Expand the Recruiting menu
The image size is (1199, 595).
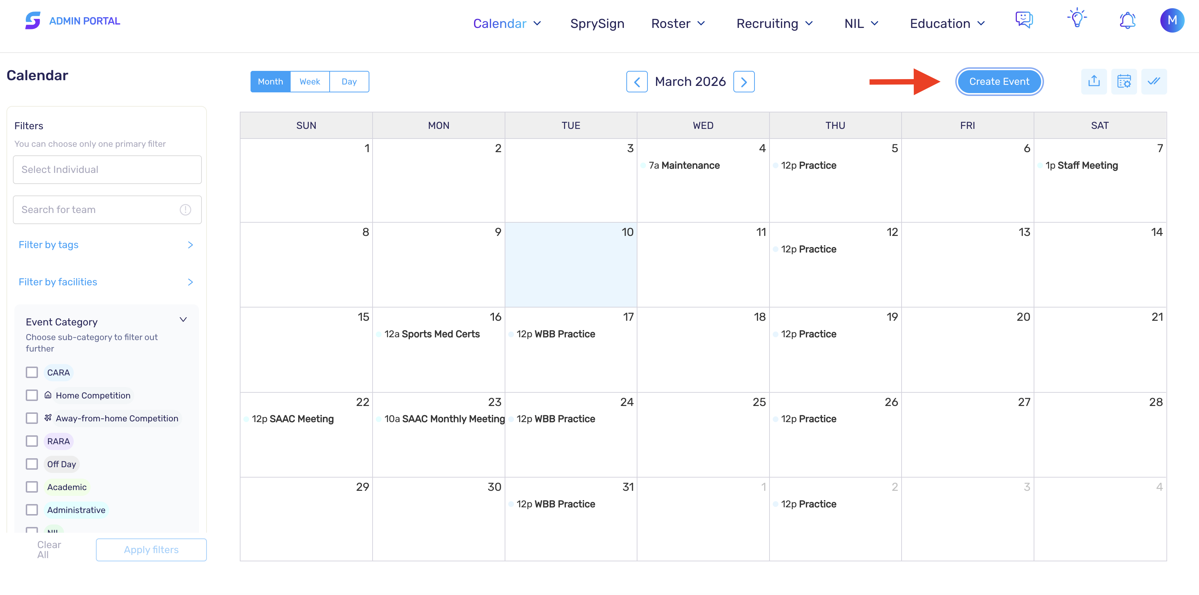[x=775, y=24]
